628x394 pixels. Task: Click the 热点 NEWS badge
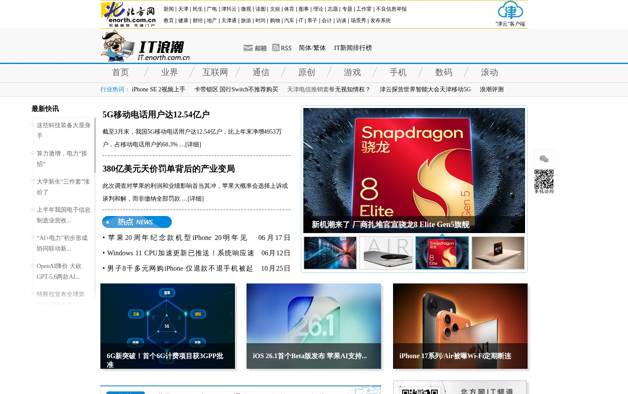(137, 222)
